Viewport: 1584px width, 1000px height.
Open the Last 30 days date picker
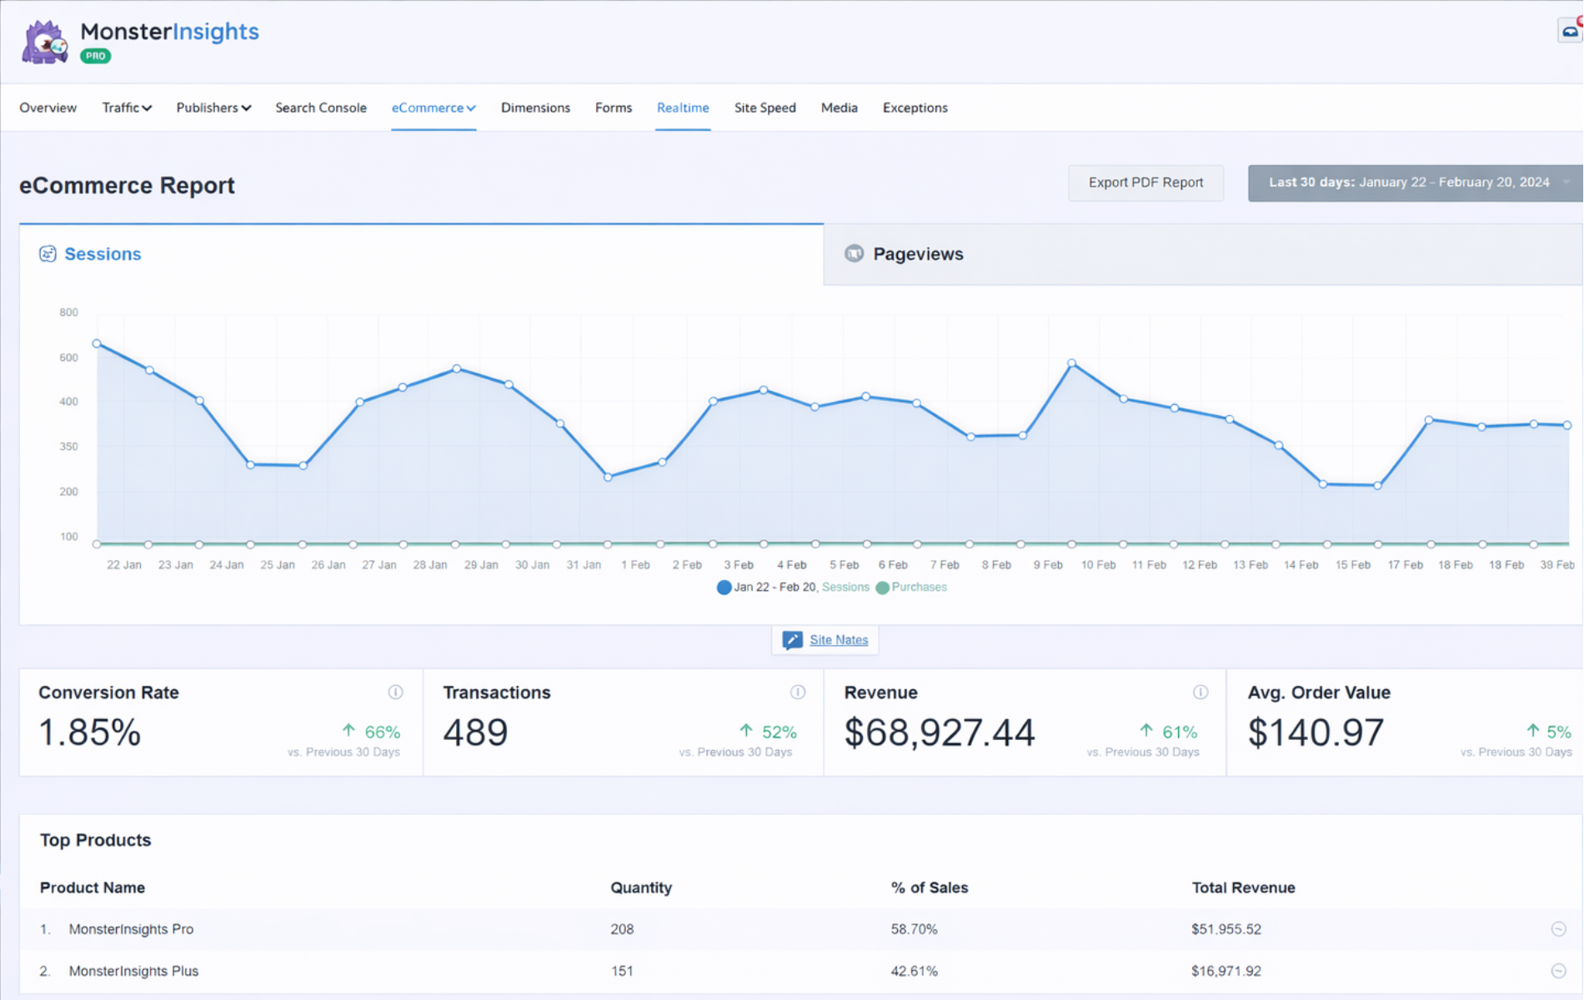pyautogui.click(x=1414, y=182)
